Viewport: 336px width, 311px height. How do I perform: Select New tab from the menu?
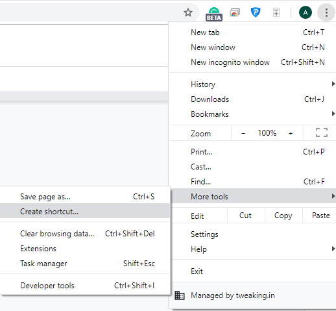pos(252,32)
